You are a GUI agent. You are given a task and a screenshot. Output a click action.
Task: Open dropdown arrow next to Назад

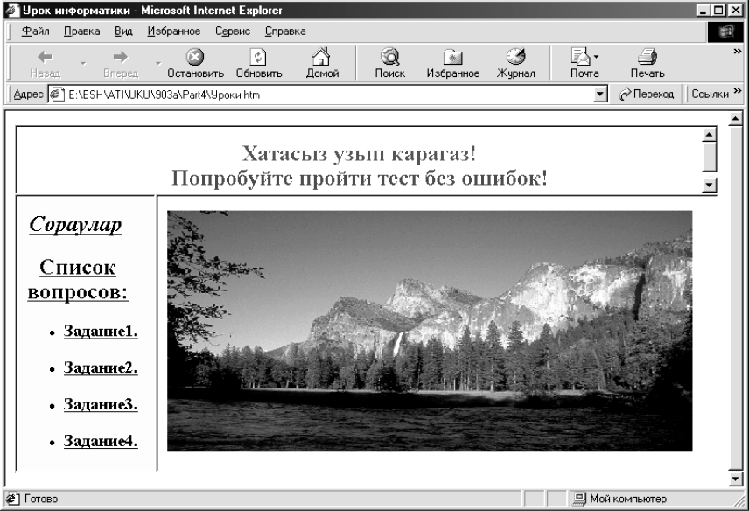(x=83, y=63)
